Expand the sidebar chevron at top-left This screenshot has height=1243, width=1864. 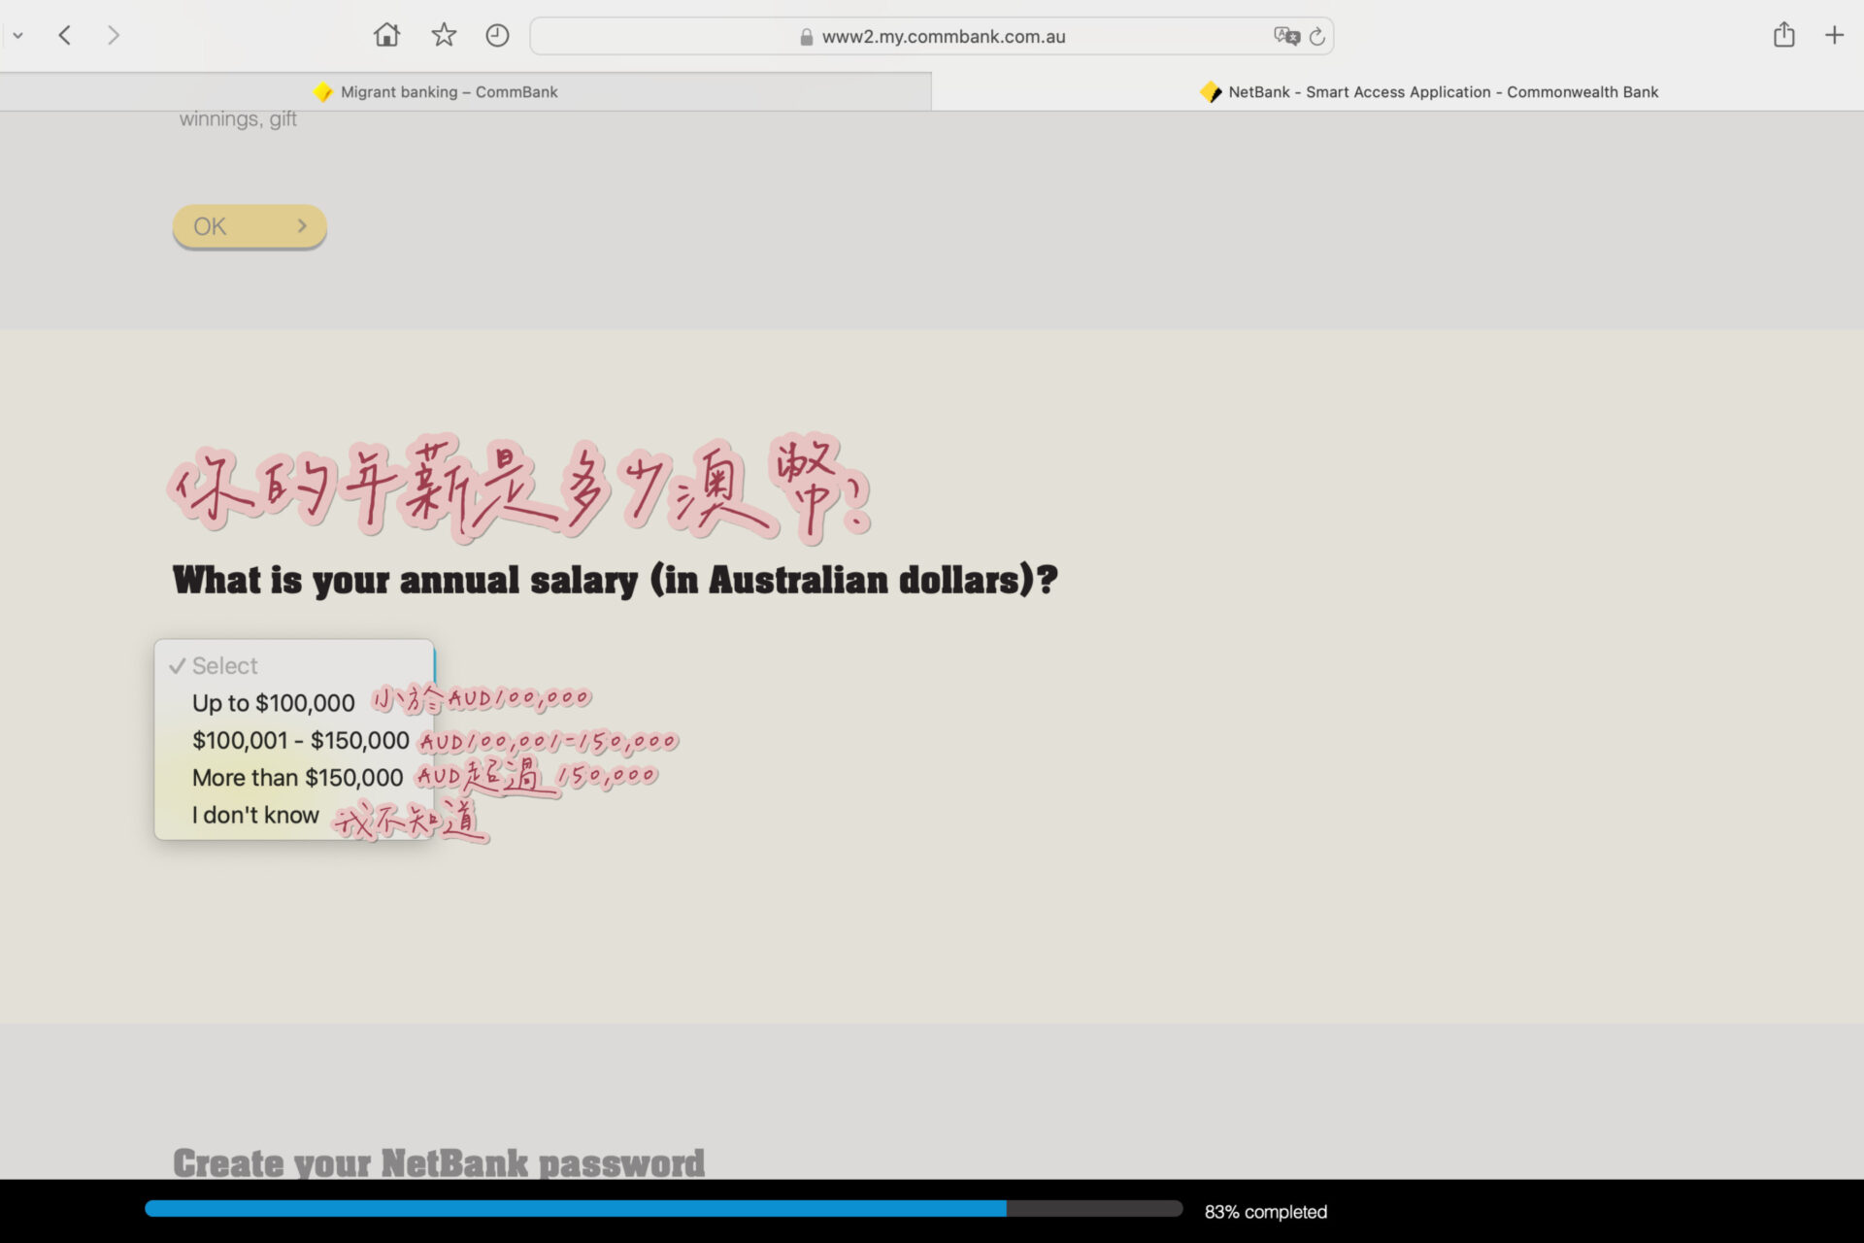pyautogui.click(x=17, y=36)
